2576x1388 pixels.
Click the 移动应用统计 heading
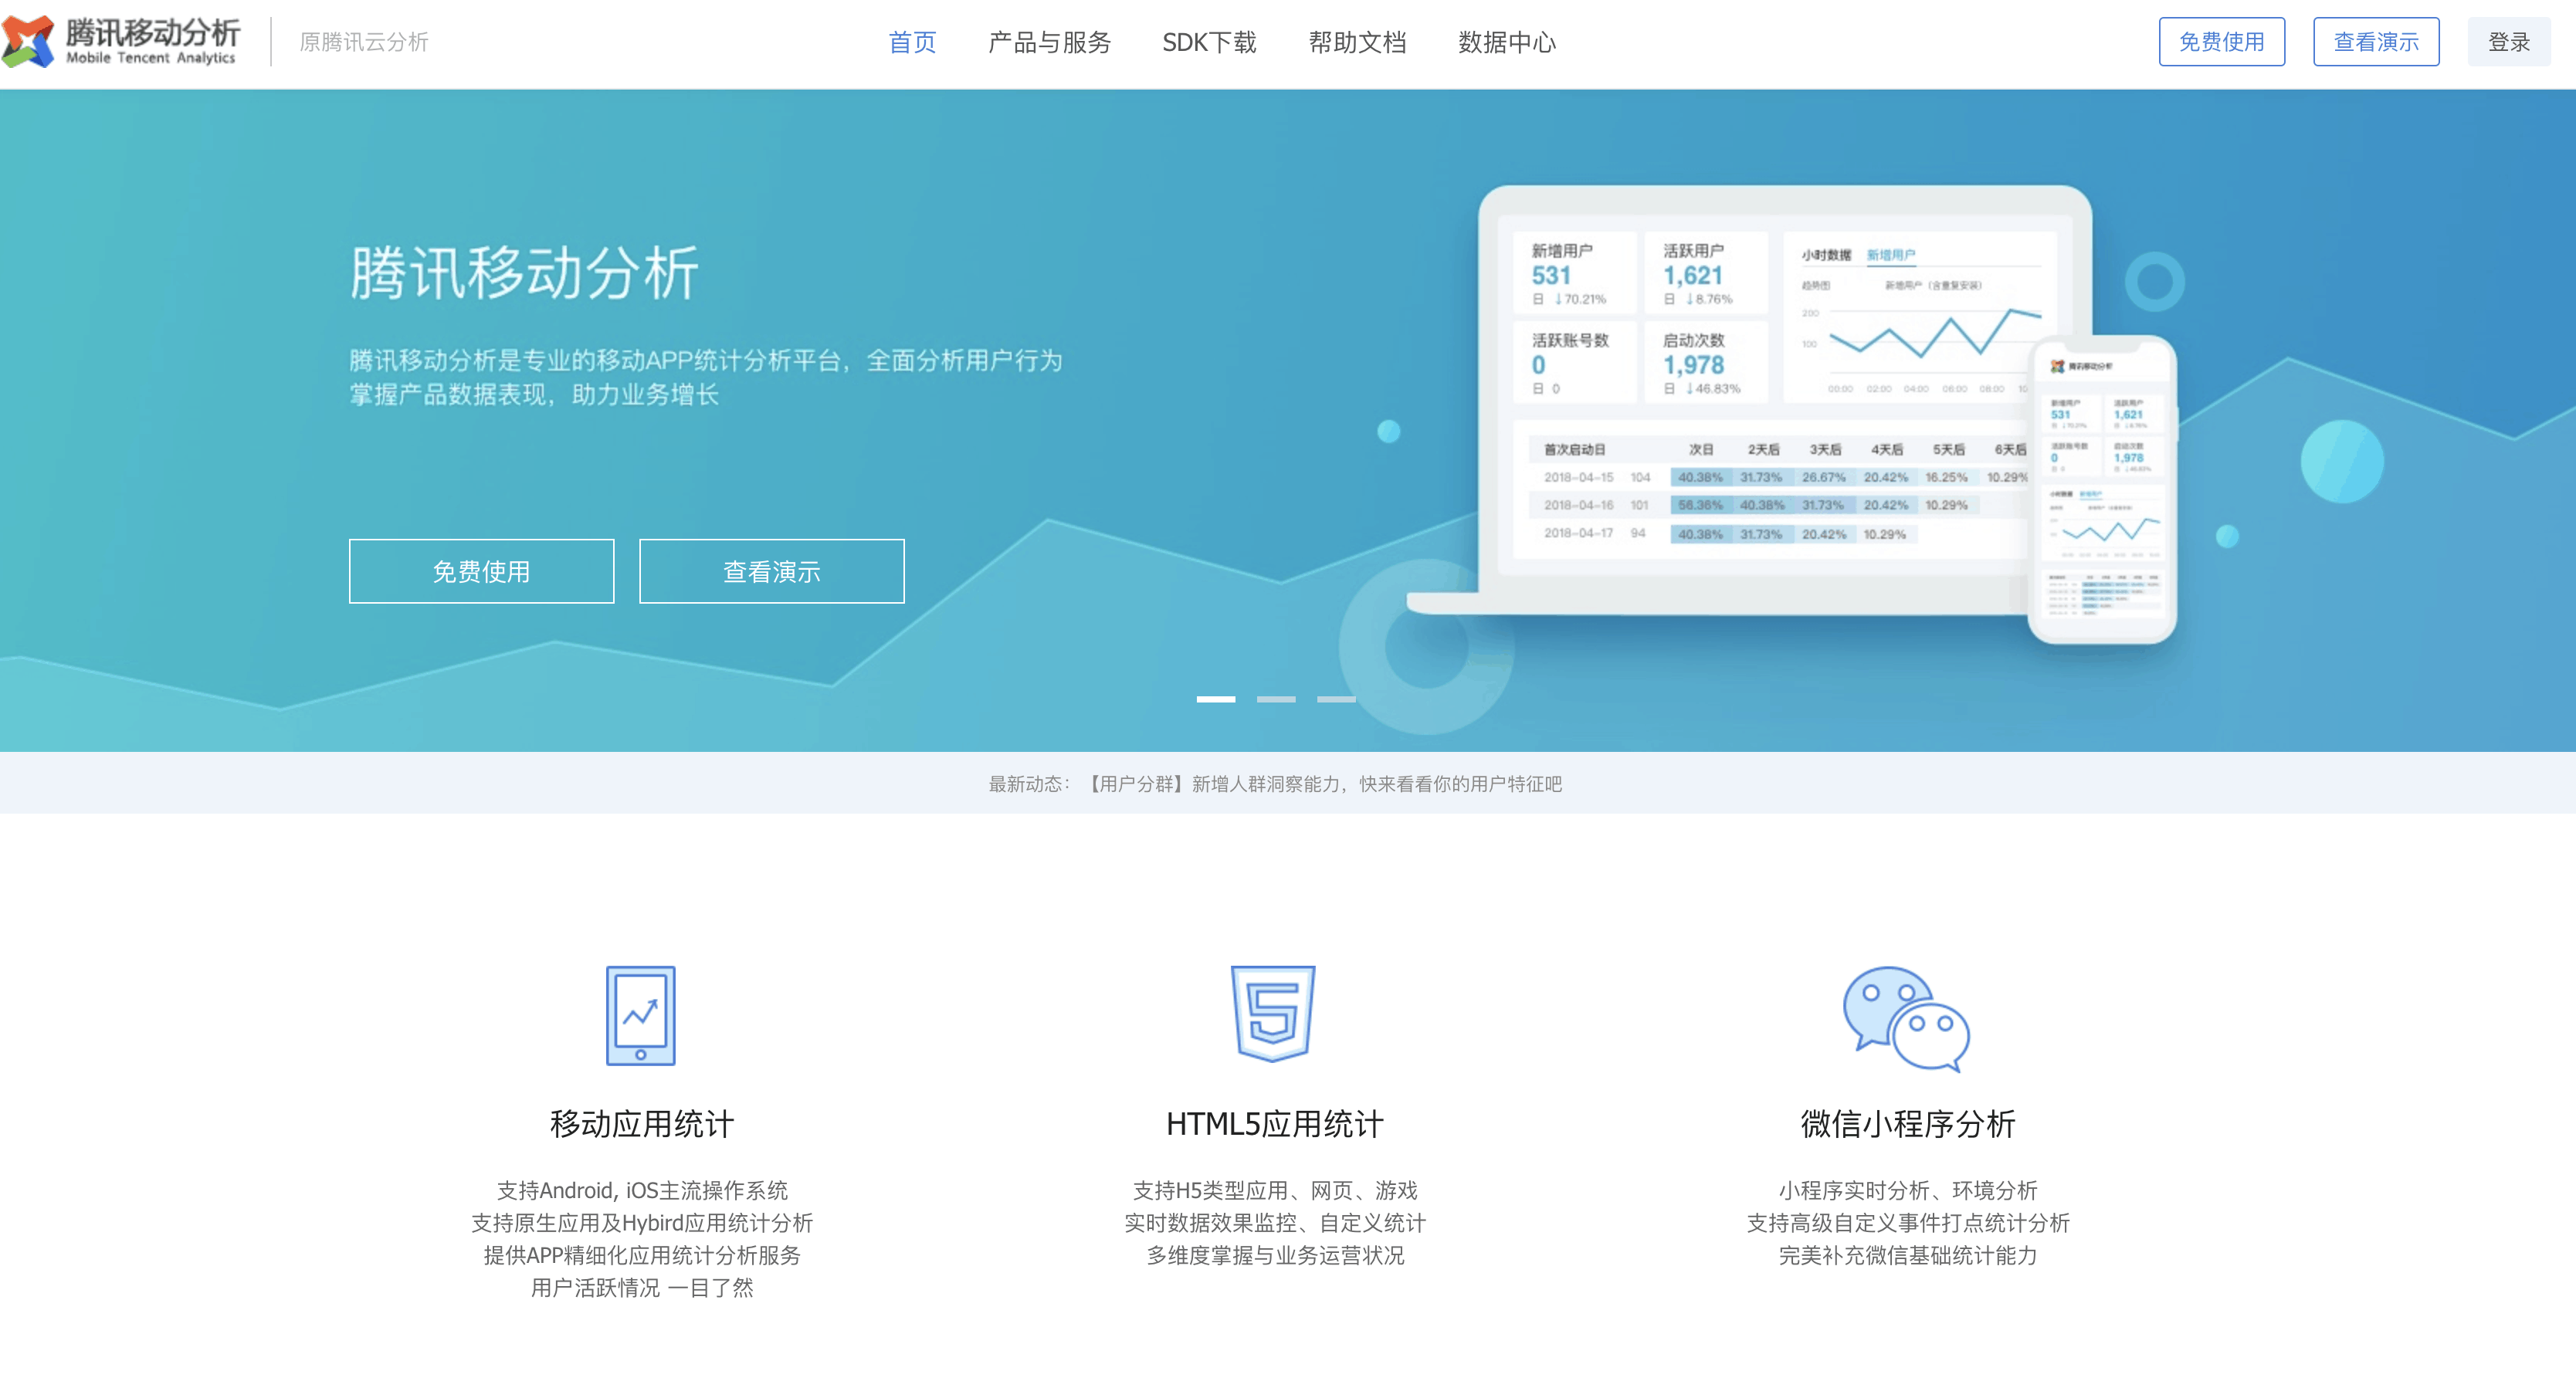pos(642,1124)
